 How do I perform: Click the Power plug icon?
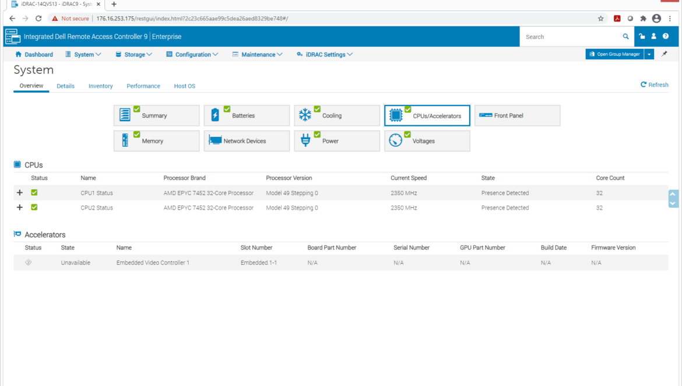[305, 140]
